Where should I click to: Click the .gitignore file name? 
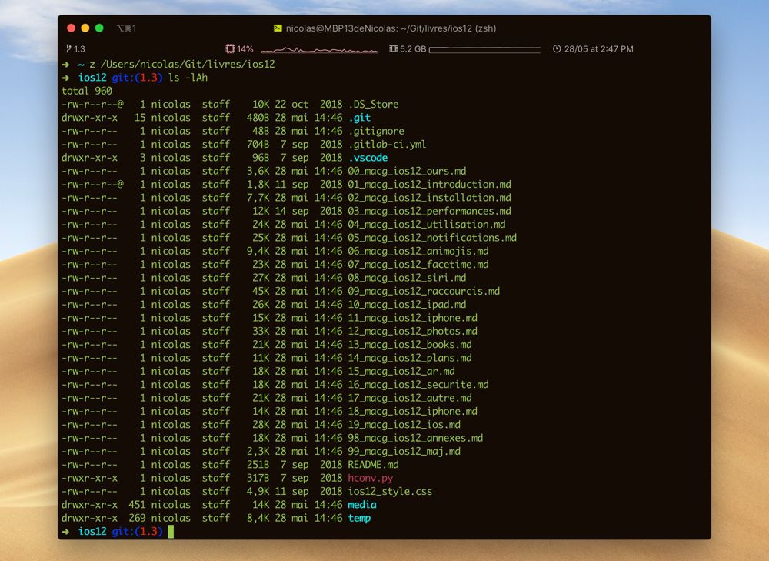click(376, 131)
